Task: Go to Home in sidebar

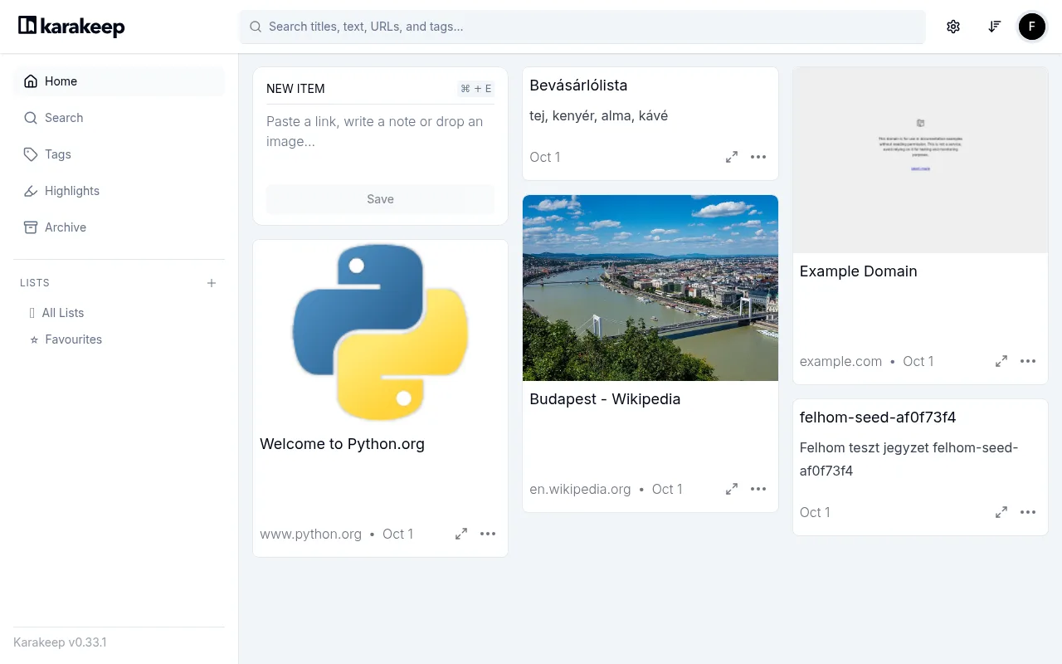Action: tap(119, 81)
